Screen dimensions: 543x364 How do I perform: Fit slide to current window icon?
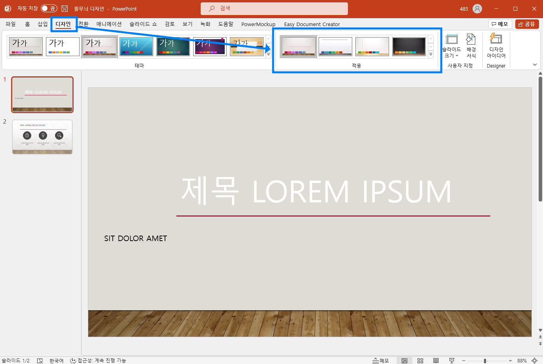coord(535,360)
